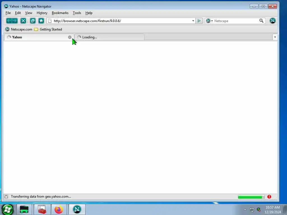Click the Netscape Navigator taskbar button
Image resolution: width=287 pixels, height=215 pixels.
pyautogui.click(x=77, y=209)
